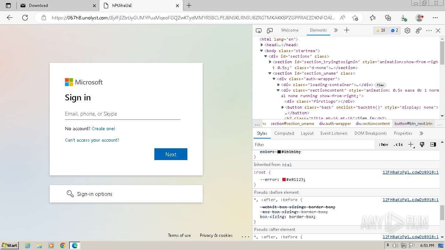Select the Elements tab
Viewport: 445px width, 250px height.
(x=318, y=30)
